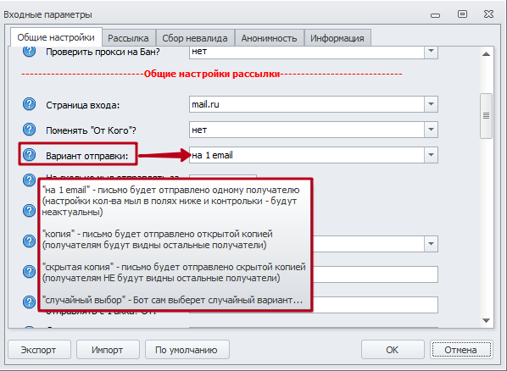Click the window maximize icon in title bar
Screen dimensions: 507x371
point(462,14)
